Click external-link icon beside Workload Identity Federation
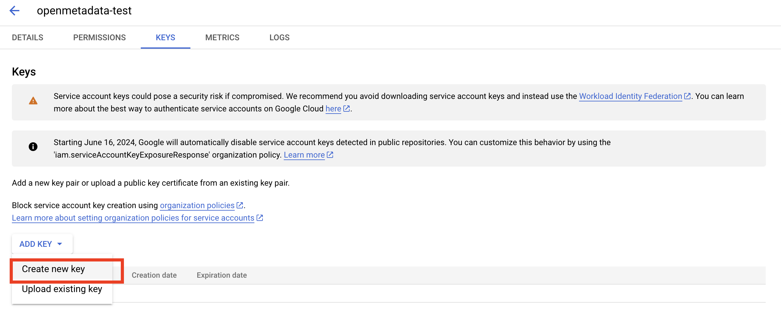The width and height of the screenshot is (781, 327). pos(687,96)
